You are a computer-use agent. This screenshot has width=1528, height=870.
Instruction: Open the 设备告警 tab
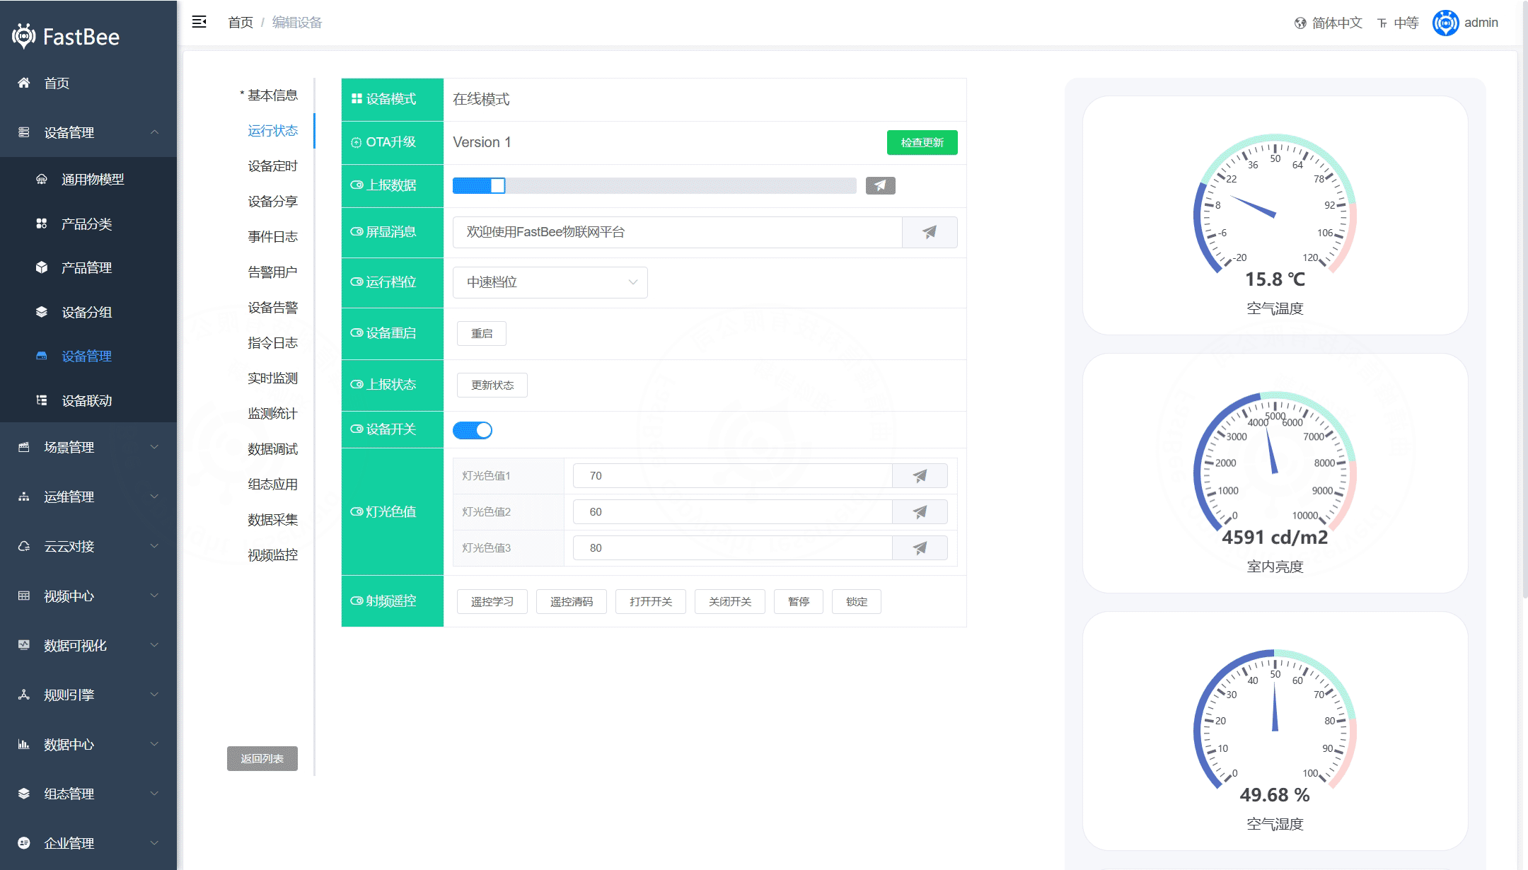pyautogui.click(x=272, y=308)
